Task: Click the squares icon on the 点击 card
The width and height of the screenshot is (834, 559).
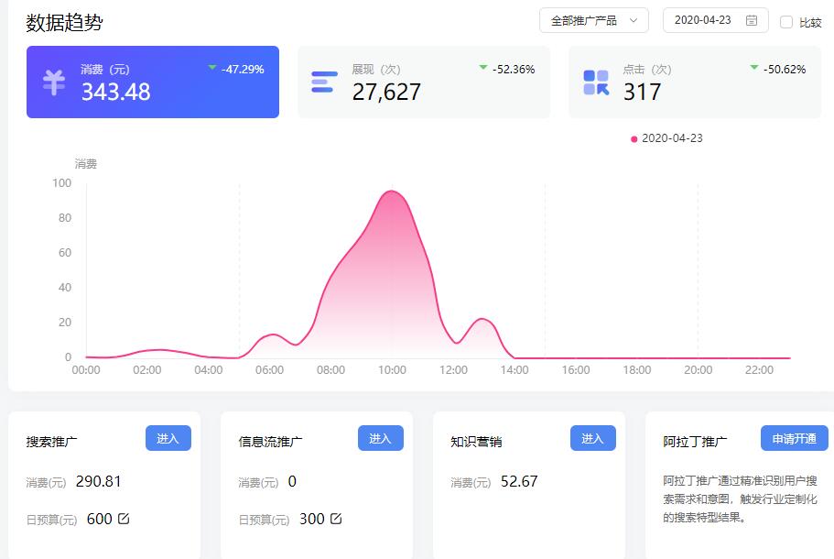Action: pos(593,82)
